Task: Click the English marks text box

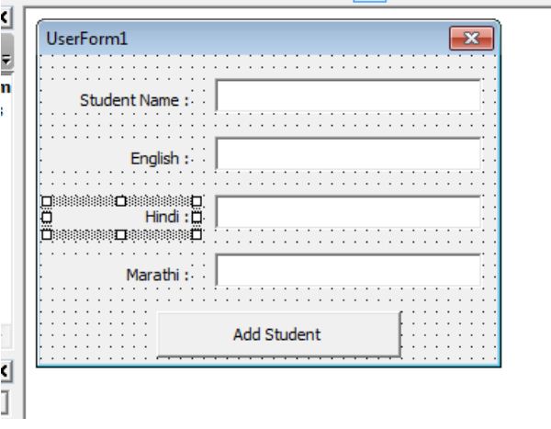Action: [x=347, y=154]
